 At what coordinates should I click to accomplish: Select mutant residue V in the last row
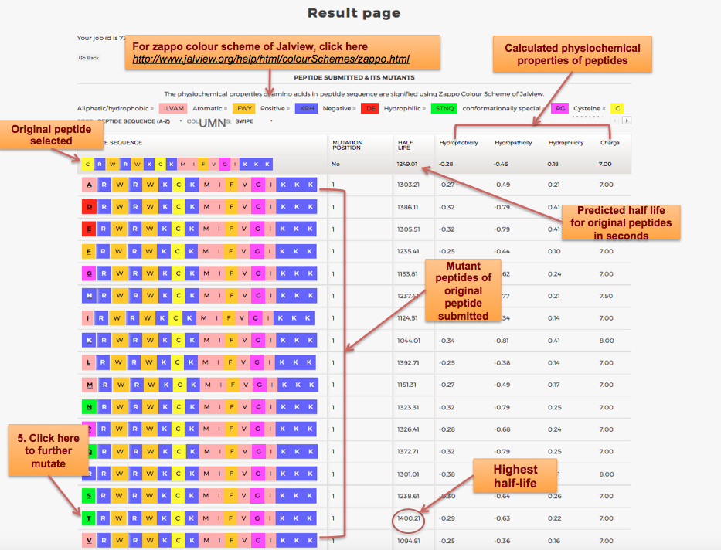pyautogui.click(x=90, y=540)
